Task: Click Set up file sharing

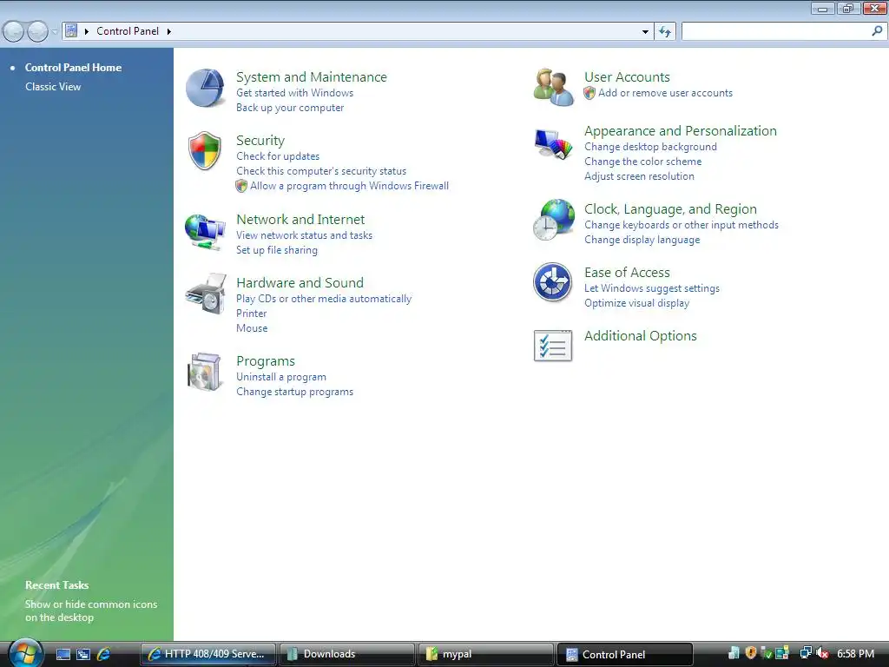Action: pyautogui.click(x=277, y=250)
